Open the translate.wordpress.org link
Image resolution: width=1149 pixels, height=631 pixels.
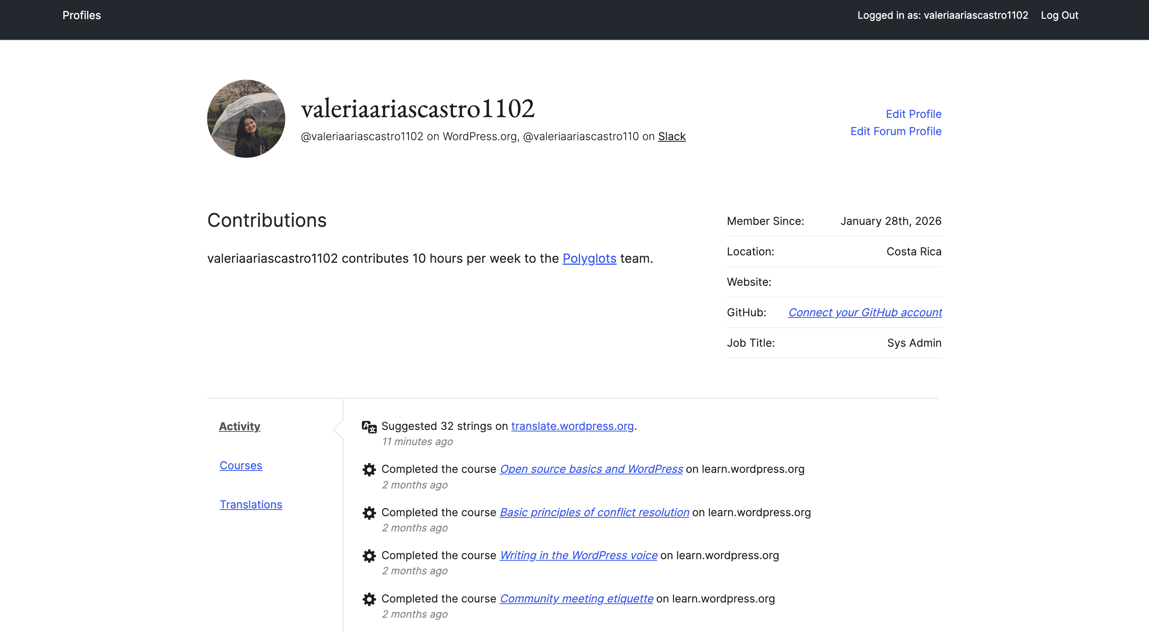coord(572,426)
